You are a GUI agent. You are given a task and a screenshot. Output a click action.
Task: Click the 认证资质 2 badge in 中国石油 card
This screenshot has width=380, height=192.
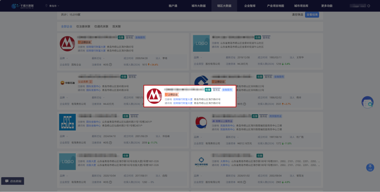pos(85,82)
